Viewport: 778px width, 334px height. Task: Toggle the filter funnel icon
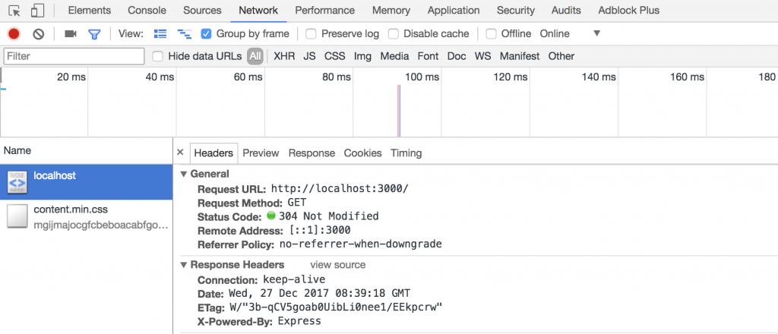pyautogui.click(x=94, y=34)
